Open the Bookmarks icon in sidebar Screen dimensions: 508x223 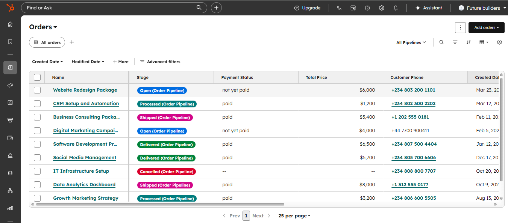tap(10, 42)
